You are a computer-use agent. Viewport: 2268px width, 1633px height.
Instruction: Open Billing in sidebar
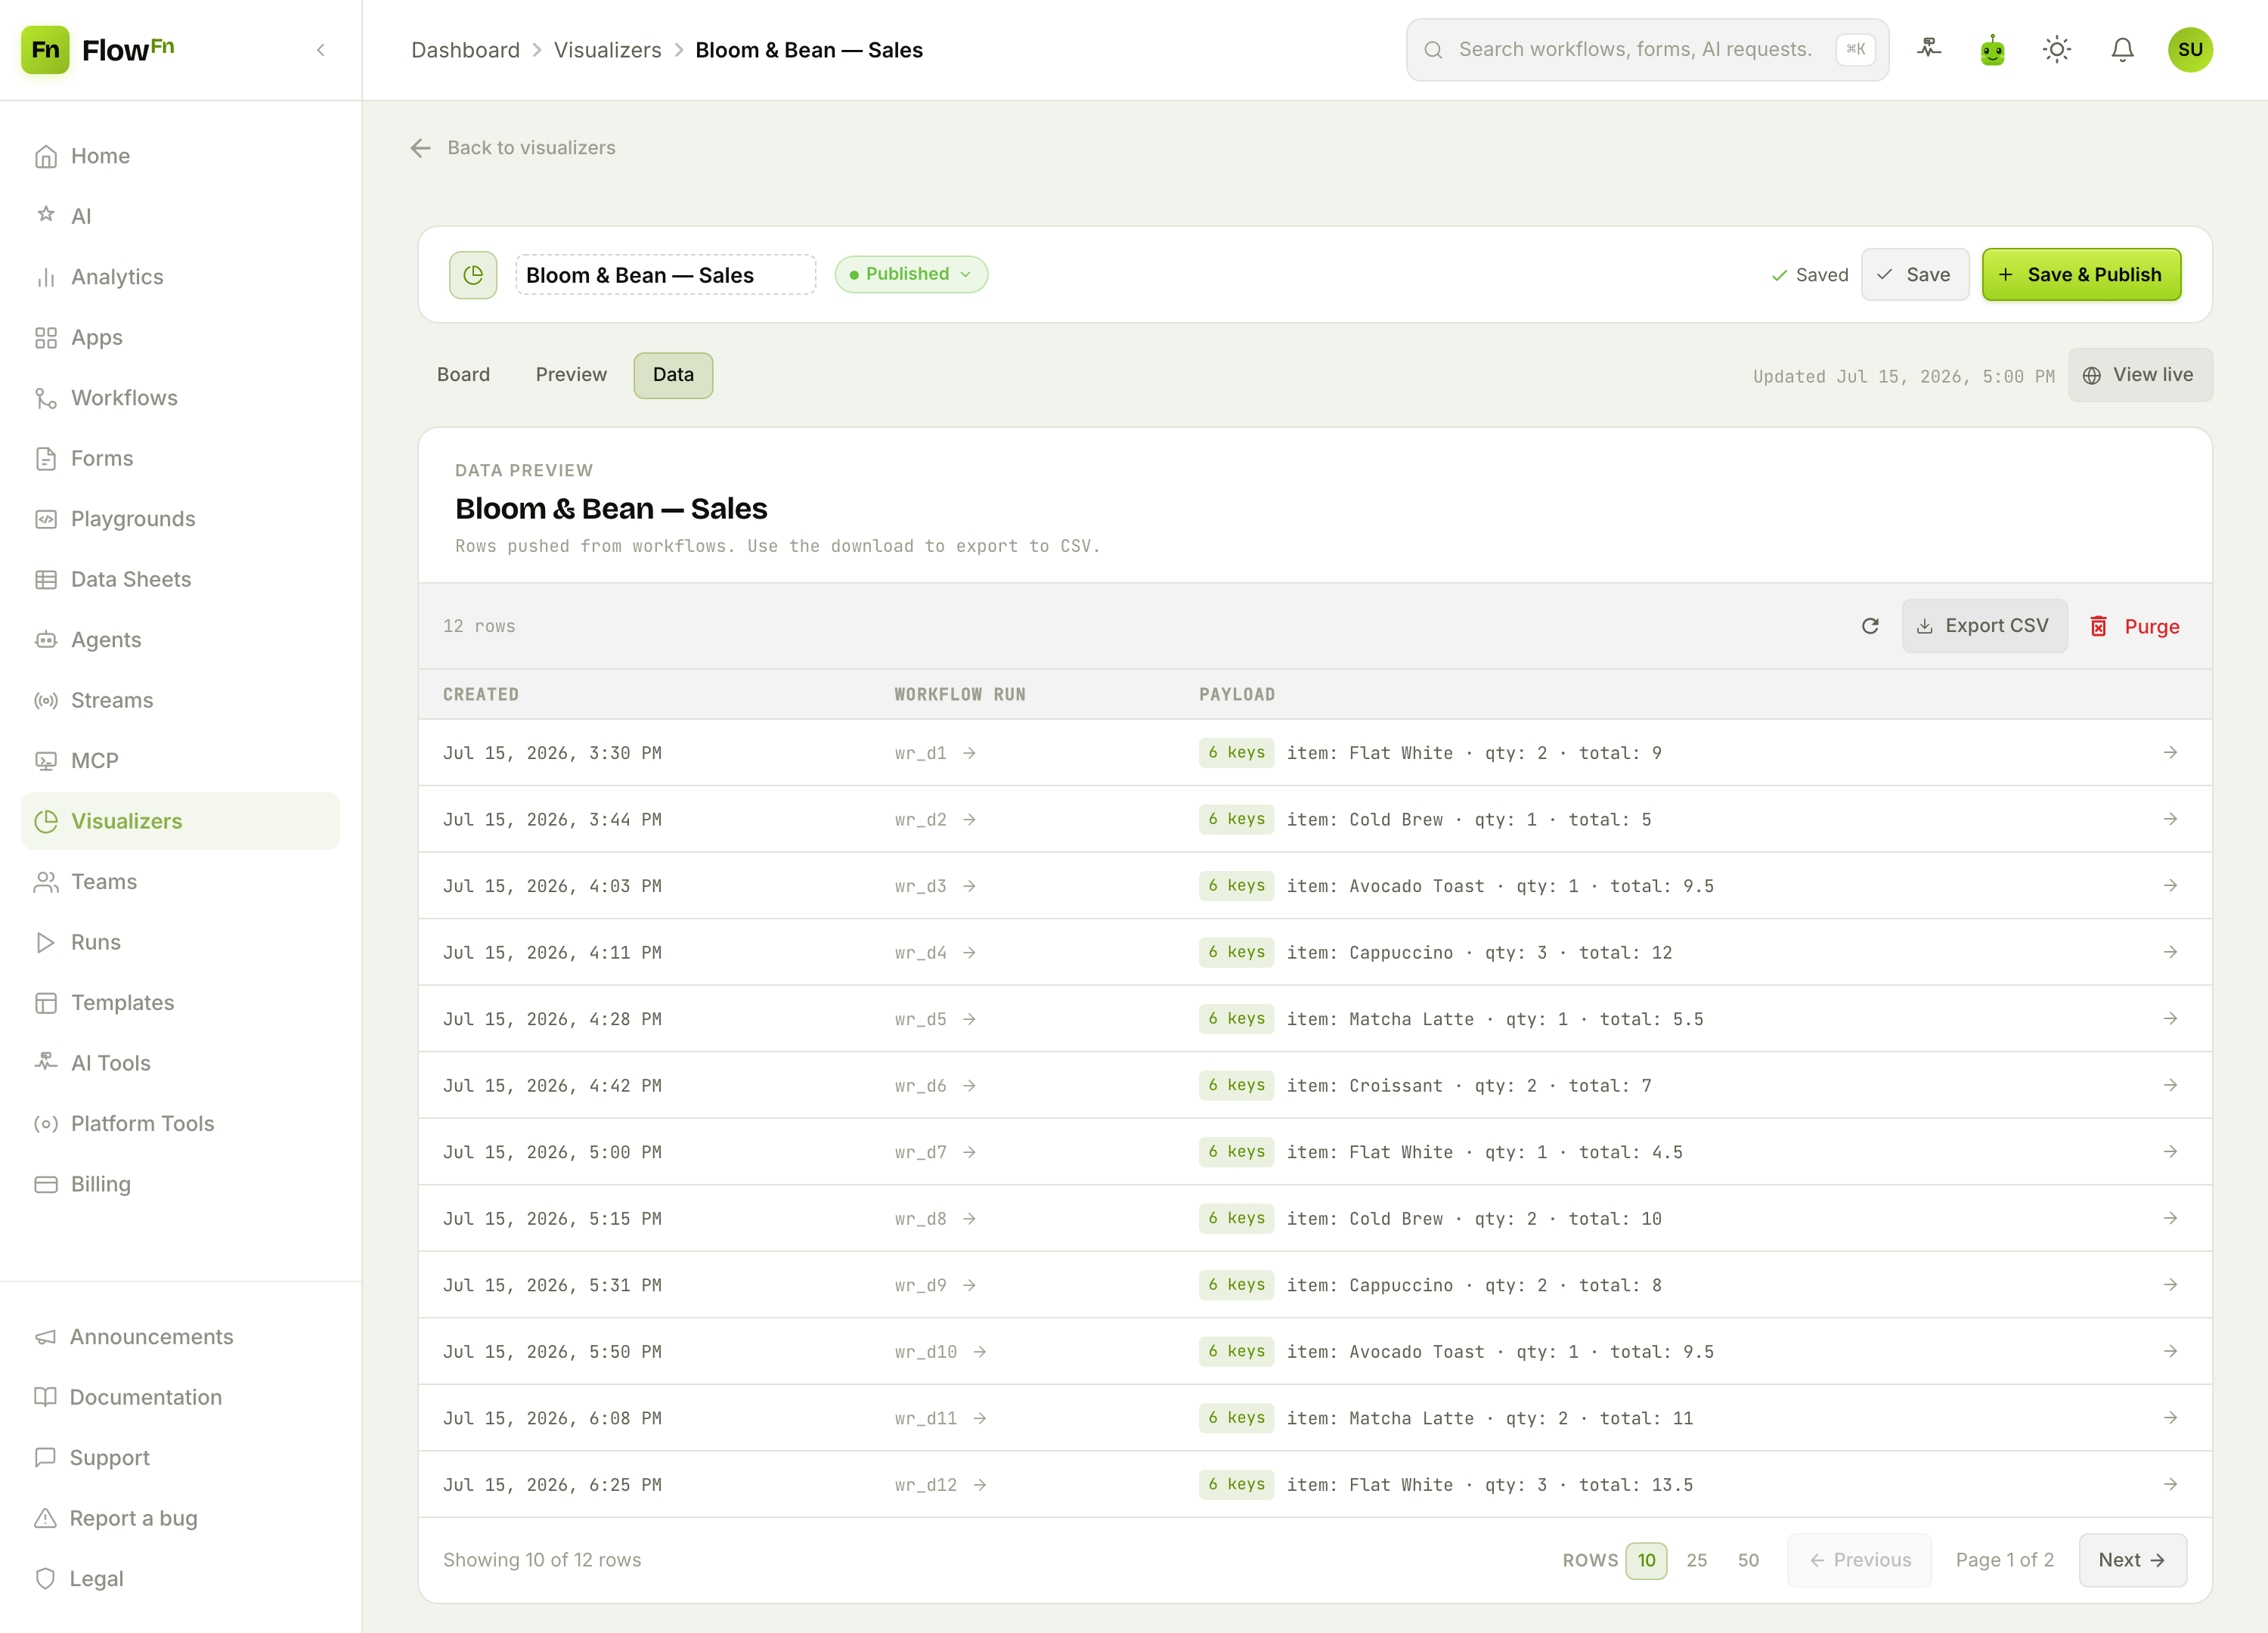click(180, 1184)
